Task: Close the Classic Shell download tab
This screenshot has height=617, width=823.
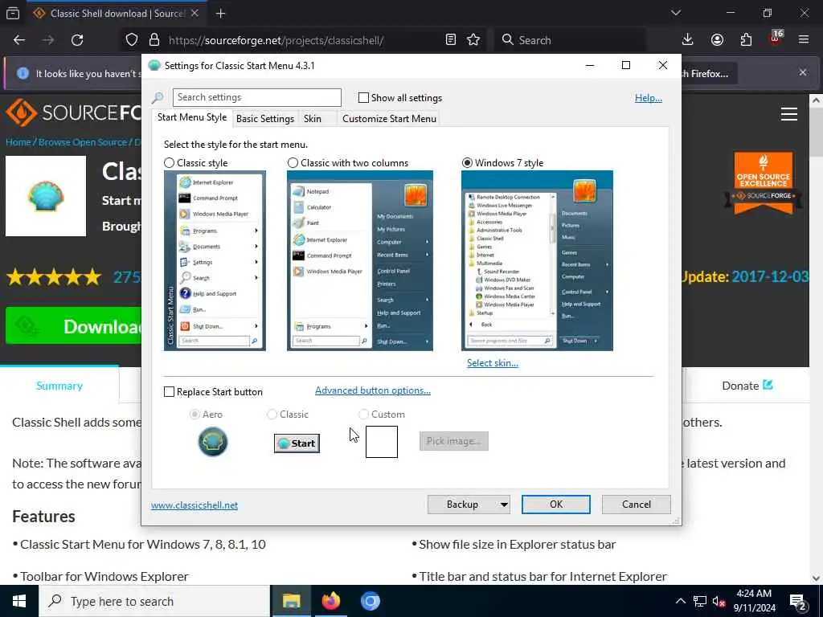Action: 194,14
